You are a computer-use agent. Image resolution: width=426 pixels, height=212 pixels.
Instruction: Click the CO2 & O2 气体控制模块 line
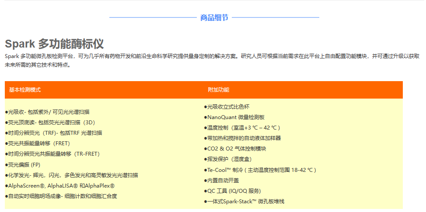tap(235, 149)
